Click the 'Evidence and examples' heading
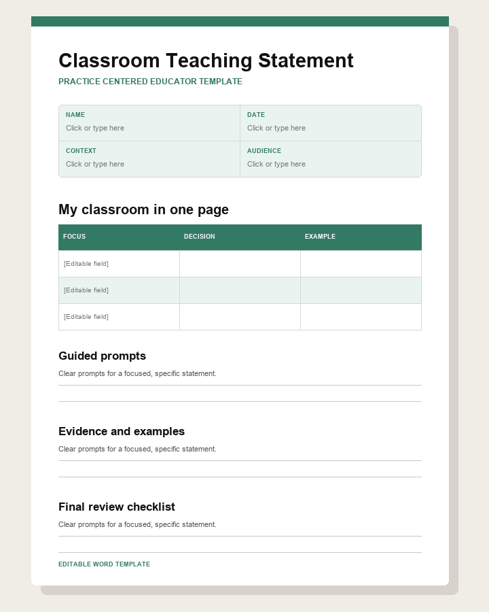The height and width of the screenshot is (612, 489). pyautogui.click(x=122, y=431)
